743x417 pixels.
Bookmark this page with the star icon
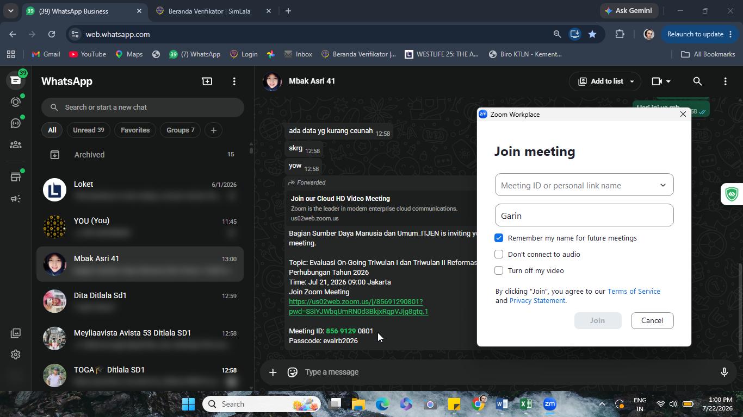point(592,34)
